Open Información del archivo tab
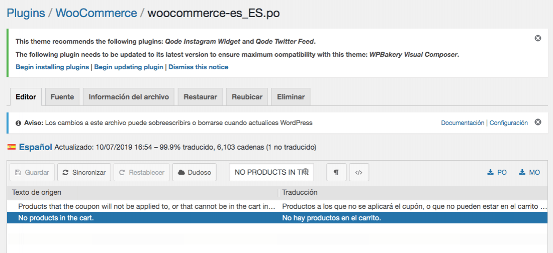Screen dimensions: 553x253 129,97
